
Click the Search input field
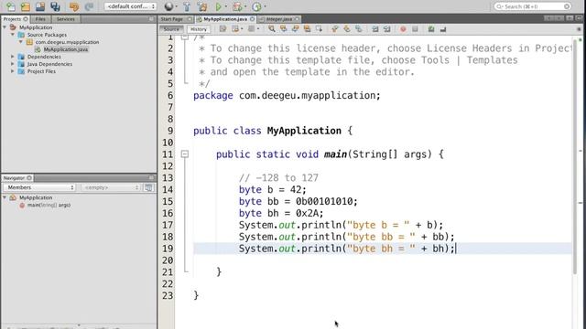532,6
